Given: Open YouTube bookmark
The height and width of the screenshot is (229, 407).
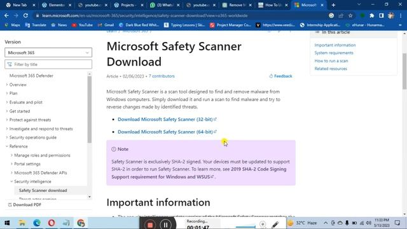Looking at the screenshot, I should 82,25.
